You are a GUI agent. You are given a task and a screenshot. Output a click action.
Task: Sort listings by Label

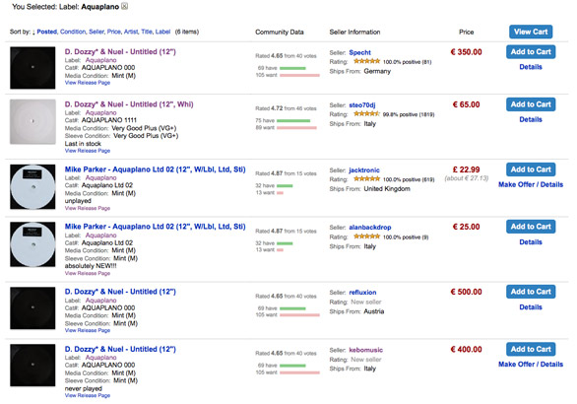coord(162,32)
